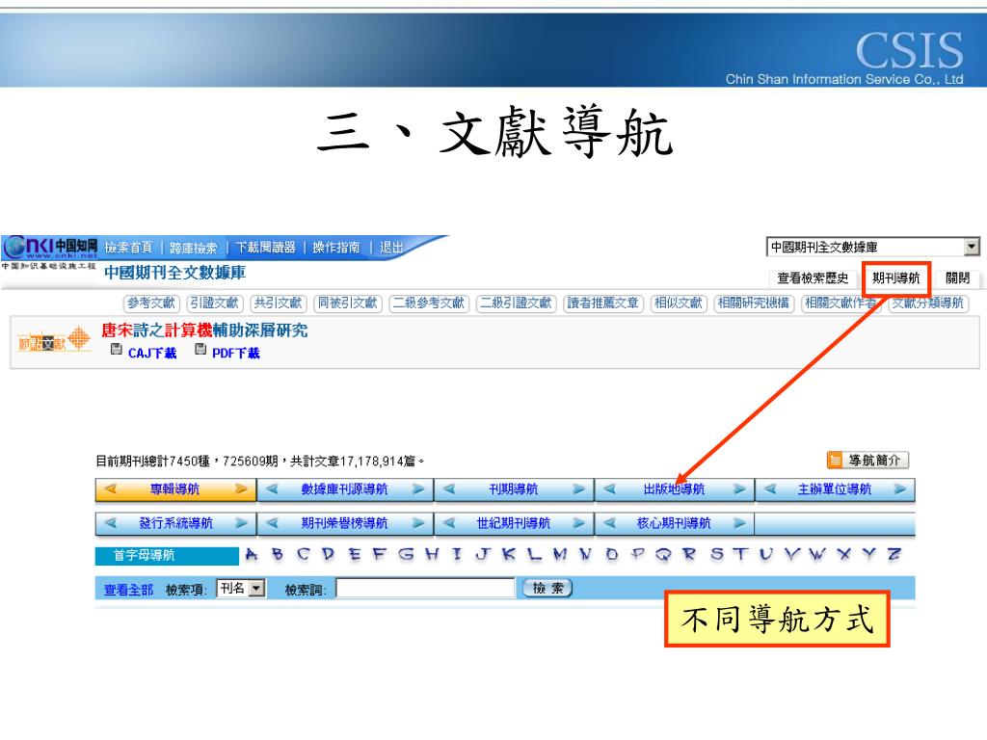
Task: Select 世紀期刊導航 navigation button
Action: (x=514, y=523)
